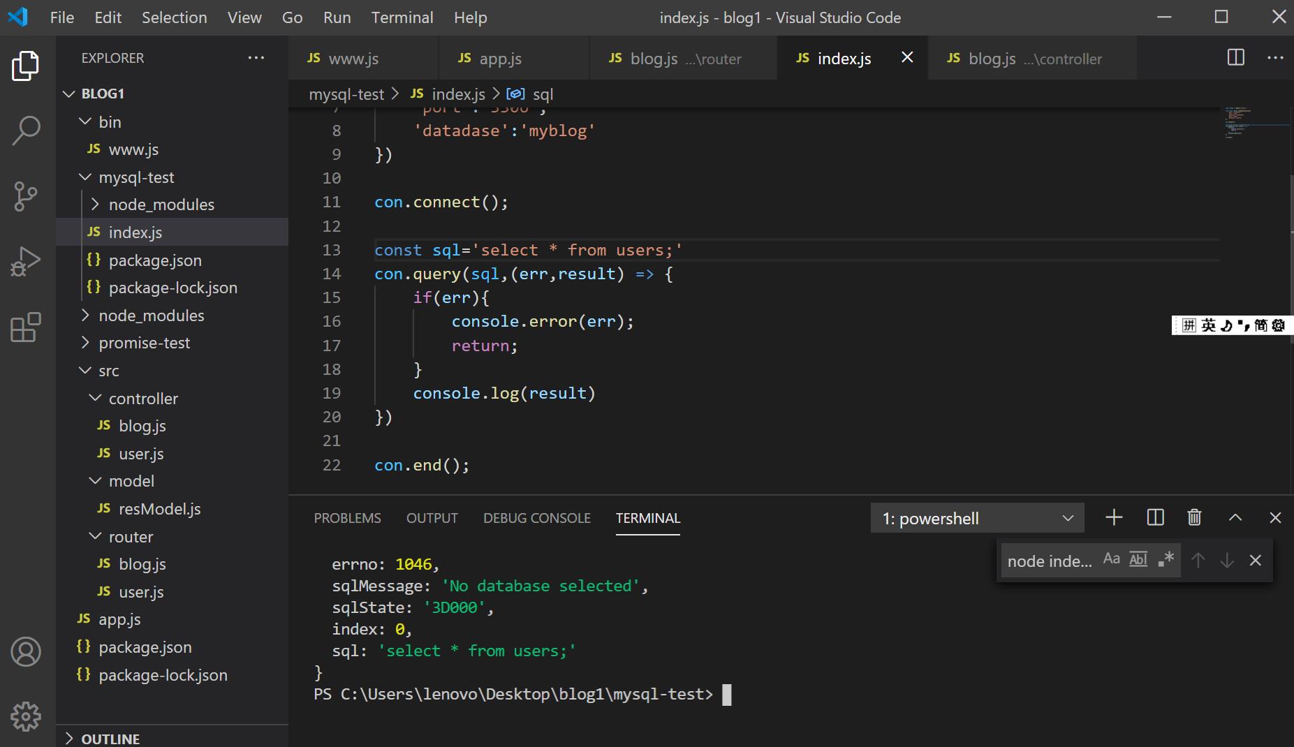
Task: Split the editor right
Action: [1235, 58]
